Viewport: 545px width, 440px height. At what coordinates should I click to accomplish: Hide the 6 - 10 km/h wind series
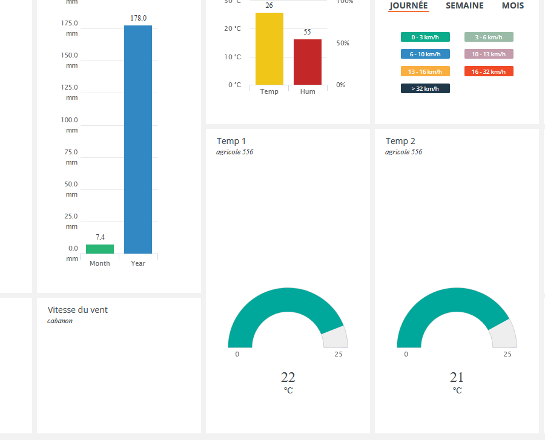pos(425,54)
